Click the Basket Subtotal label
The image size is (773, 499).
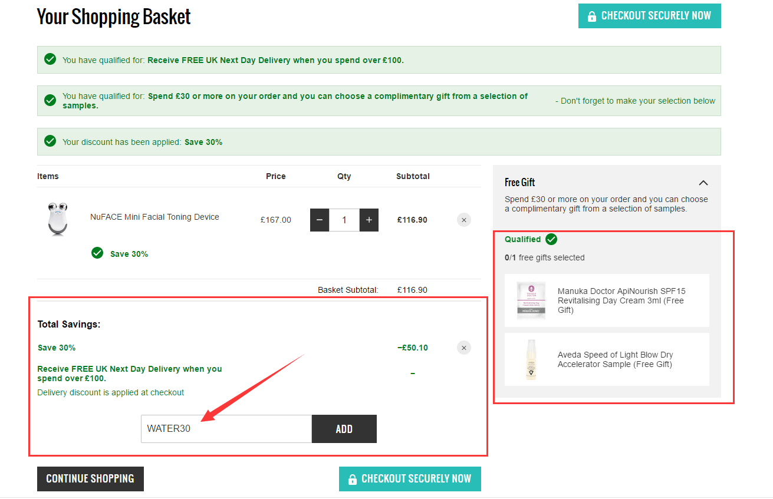click(x=348, y=290)
